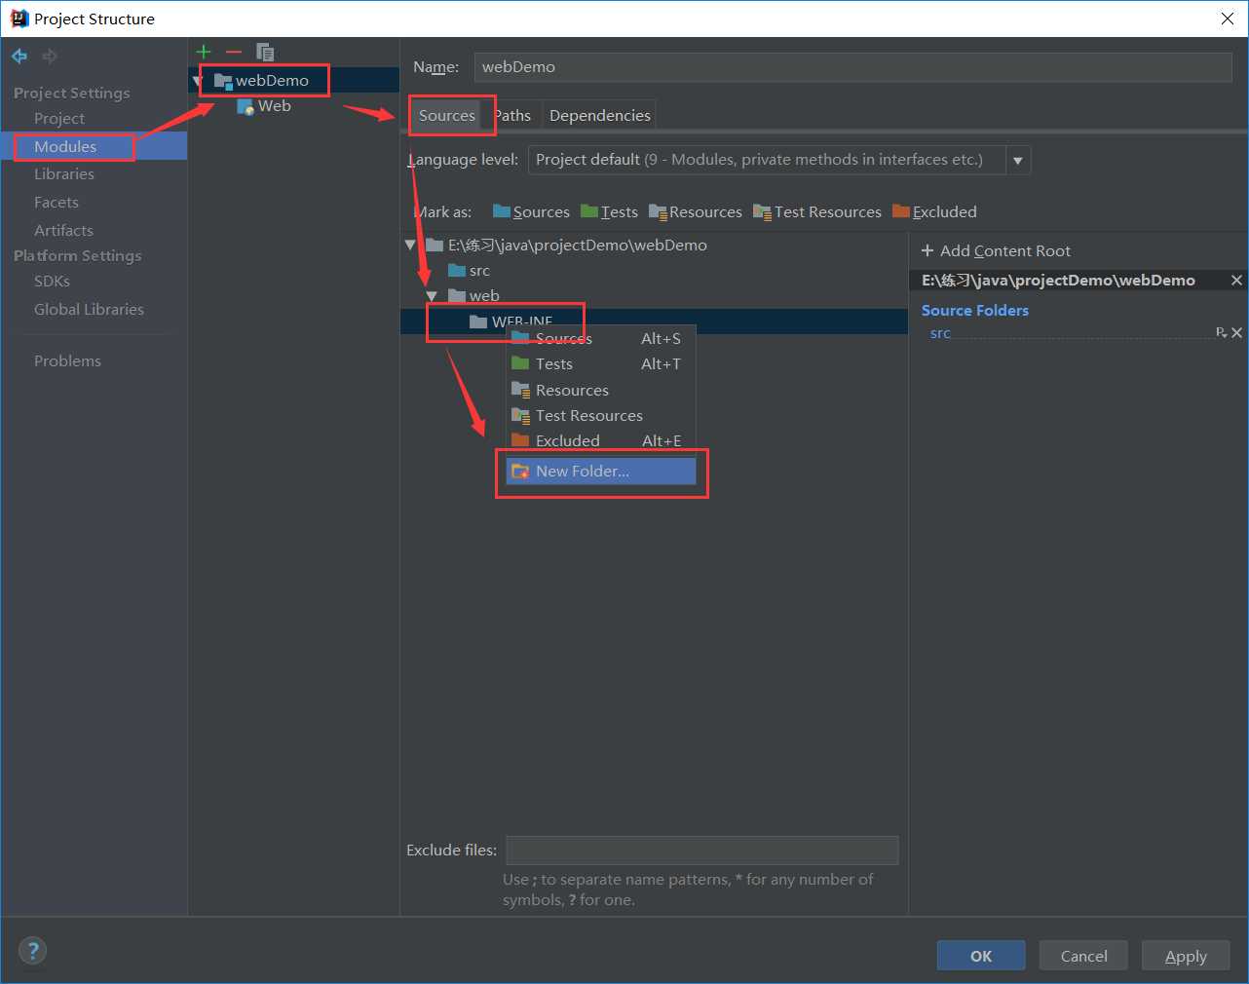Choose Excluded from the context menu
Screen dimensions: 1249x984
(600, 440)
